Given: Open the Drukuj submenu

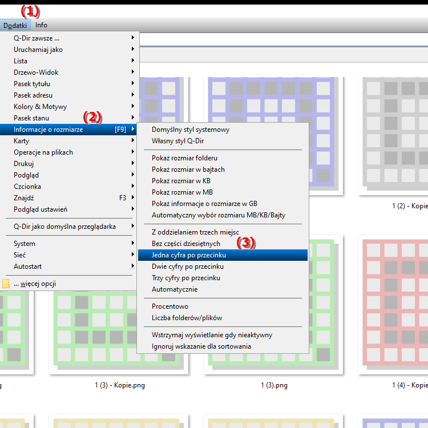Looking at the screenshot, I should point(69,164).
